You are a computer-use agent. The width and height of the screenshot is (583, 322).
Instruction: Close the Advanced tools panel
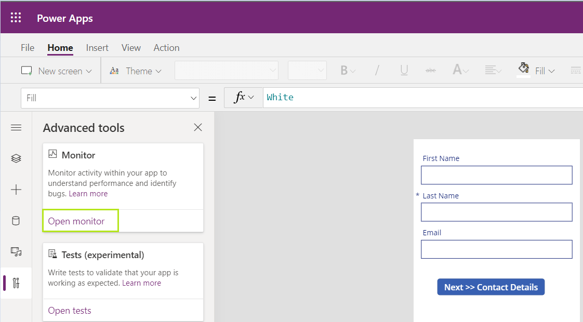(x=198, y=128)
